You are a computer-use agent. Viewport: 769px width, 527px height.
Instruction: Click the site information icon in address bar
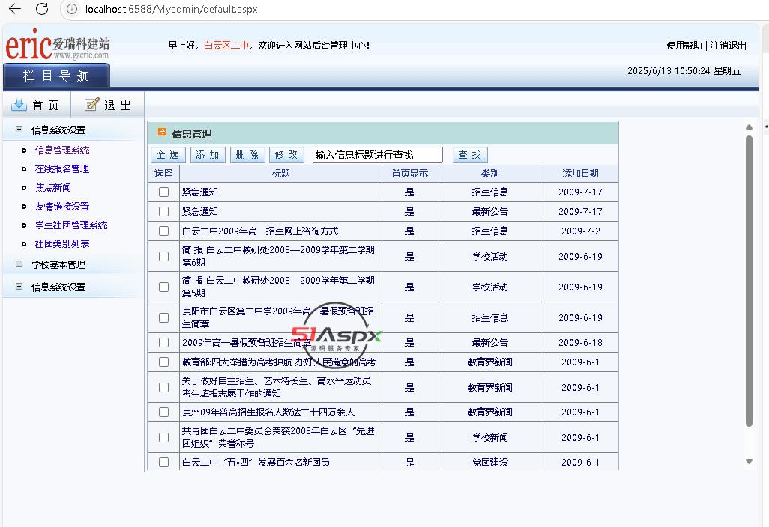point(72,9)
